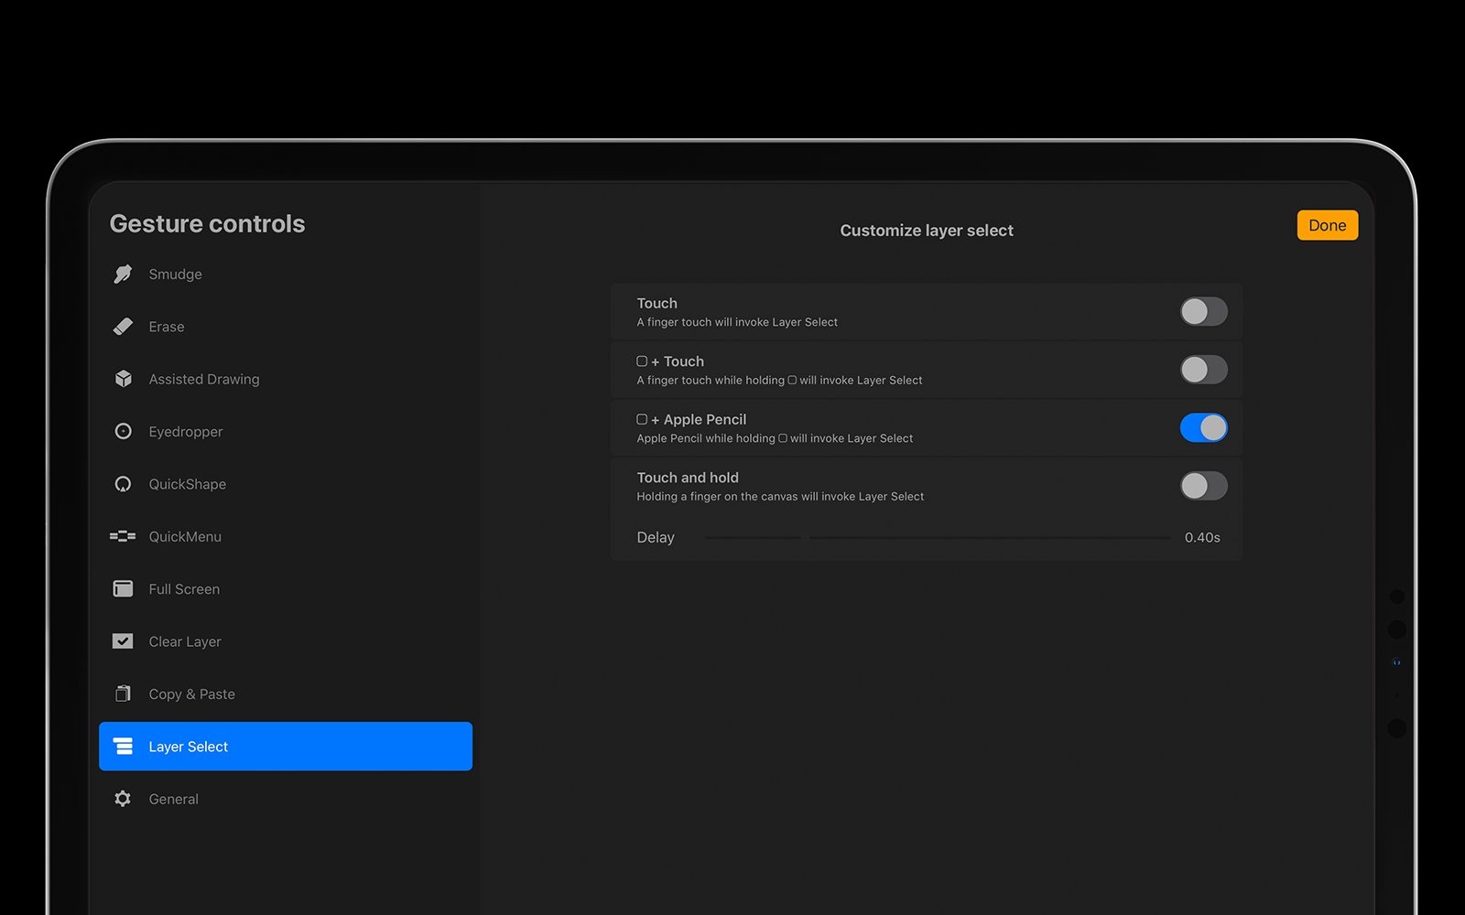1465x915 pixels.
Task: Open the QuickShape gesture settings label
Action: pyautogui.click(x=187, y=484)
